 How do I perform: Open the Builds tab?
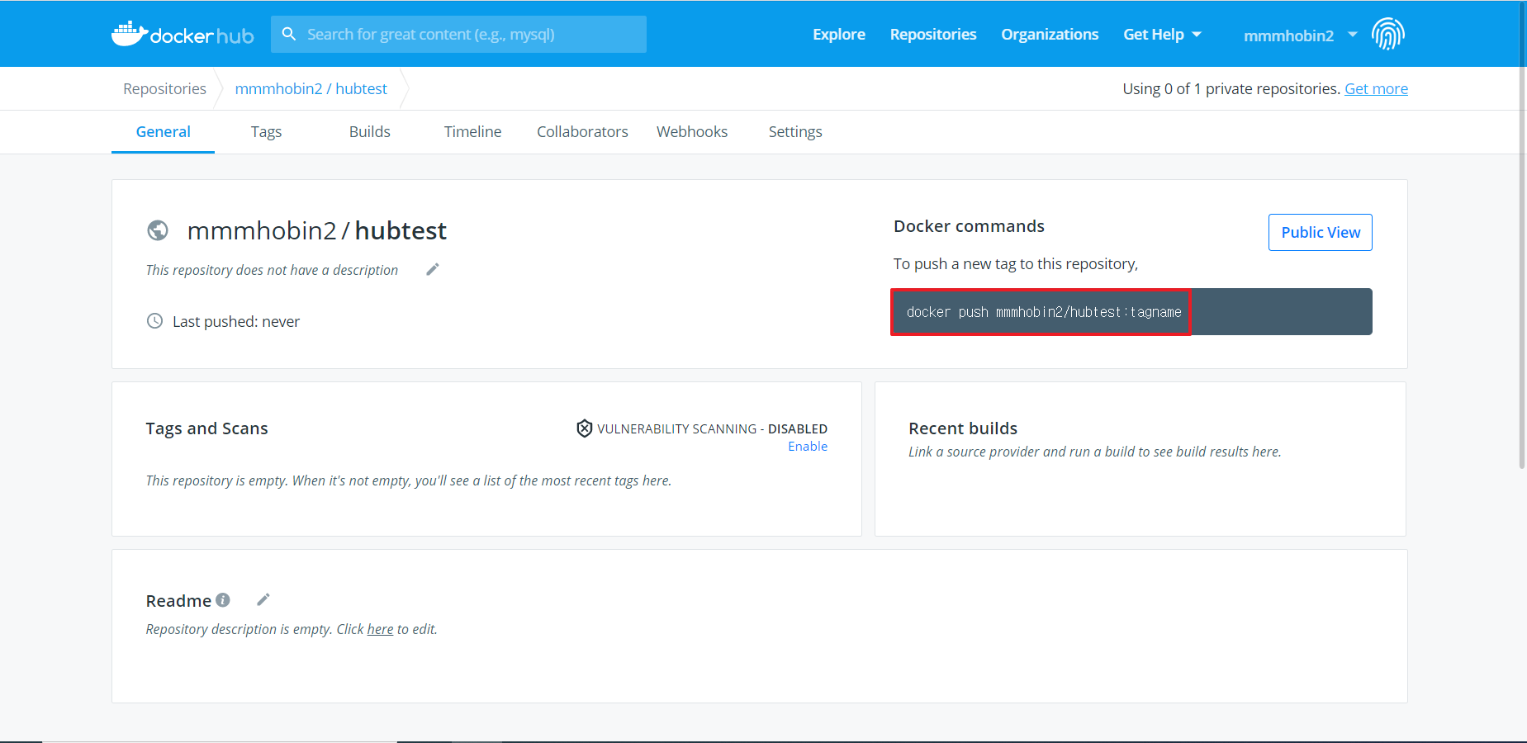[369, 132]
